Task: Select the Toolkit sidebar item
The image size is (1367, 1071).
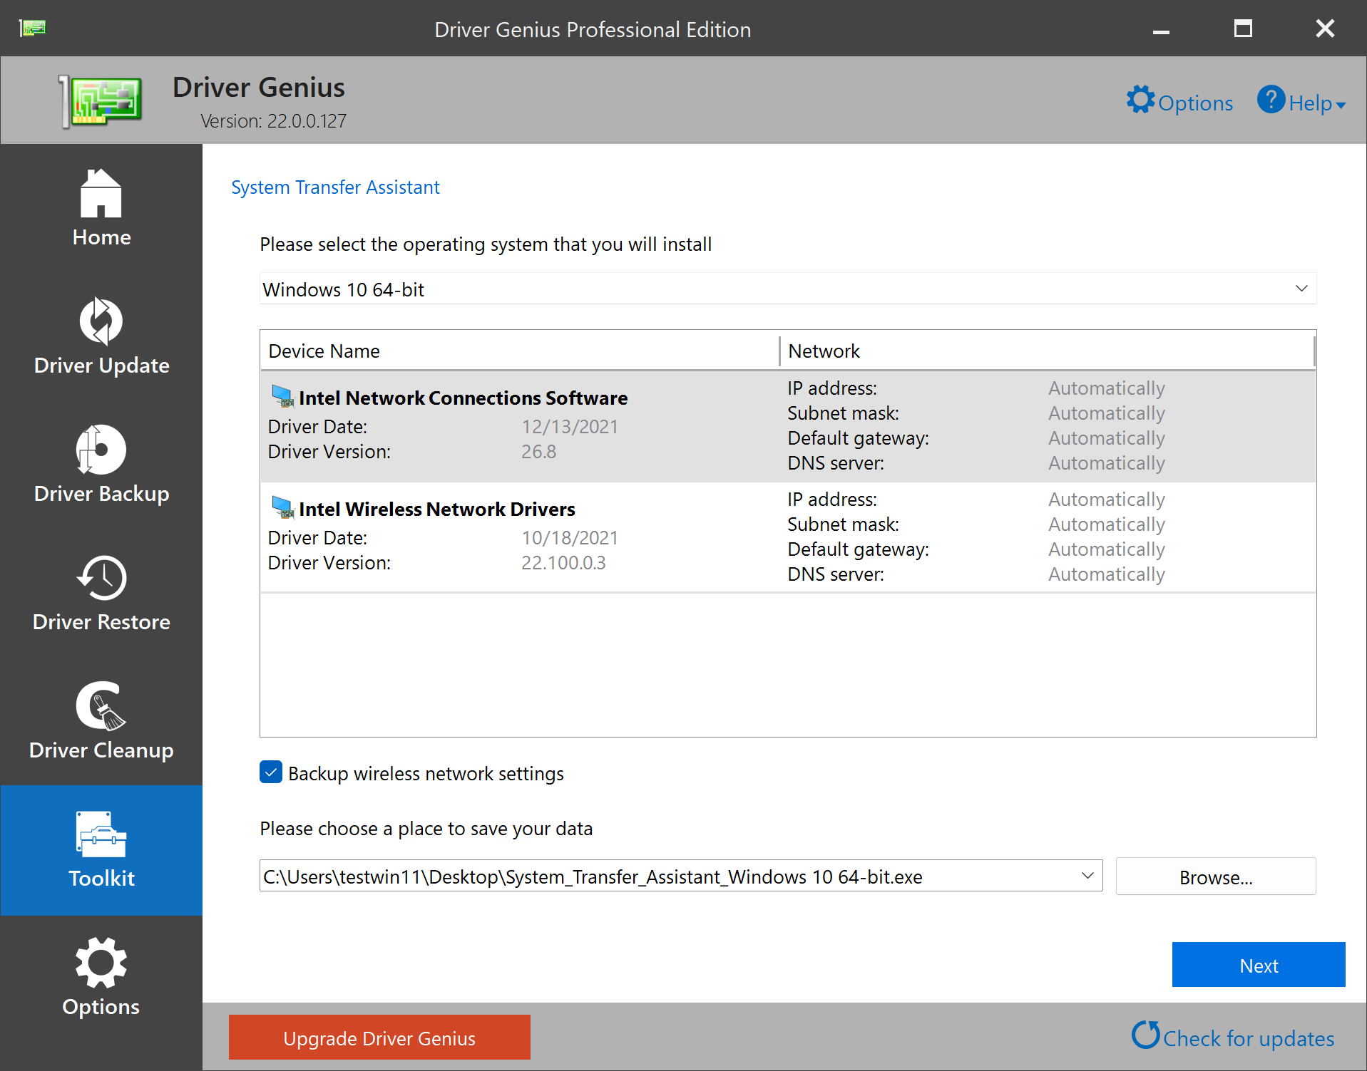Action: coord(101,850)
